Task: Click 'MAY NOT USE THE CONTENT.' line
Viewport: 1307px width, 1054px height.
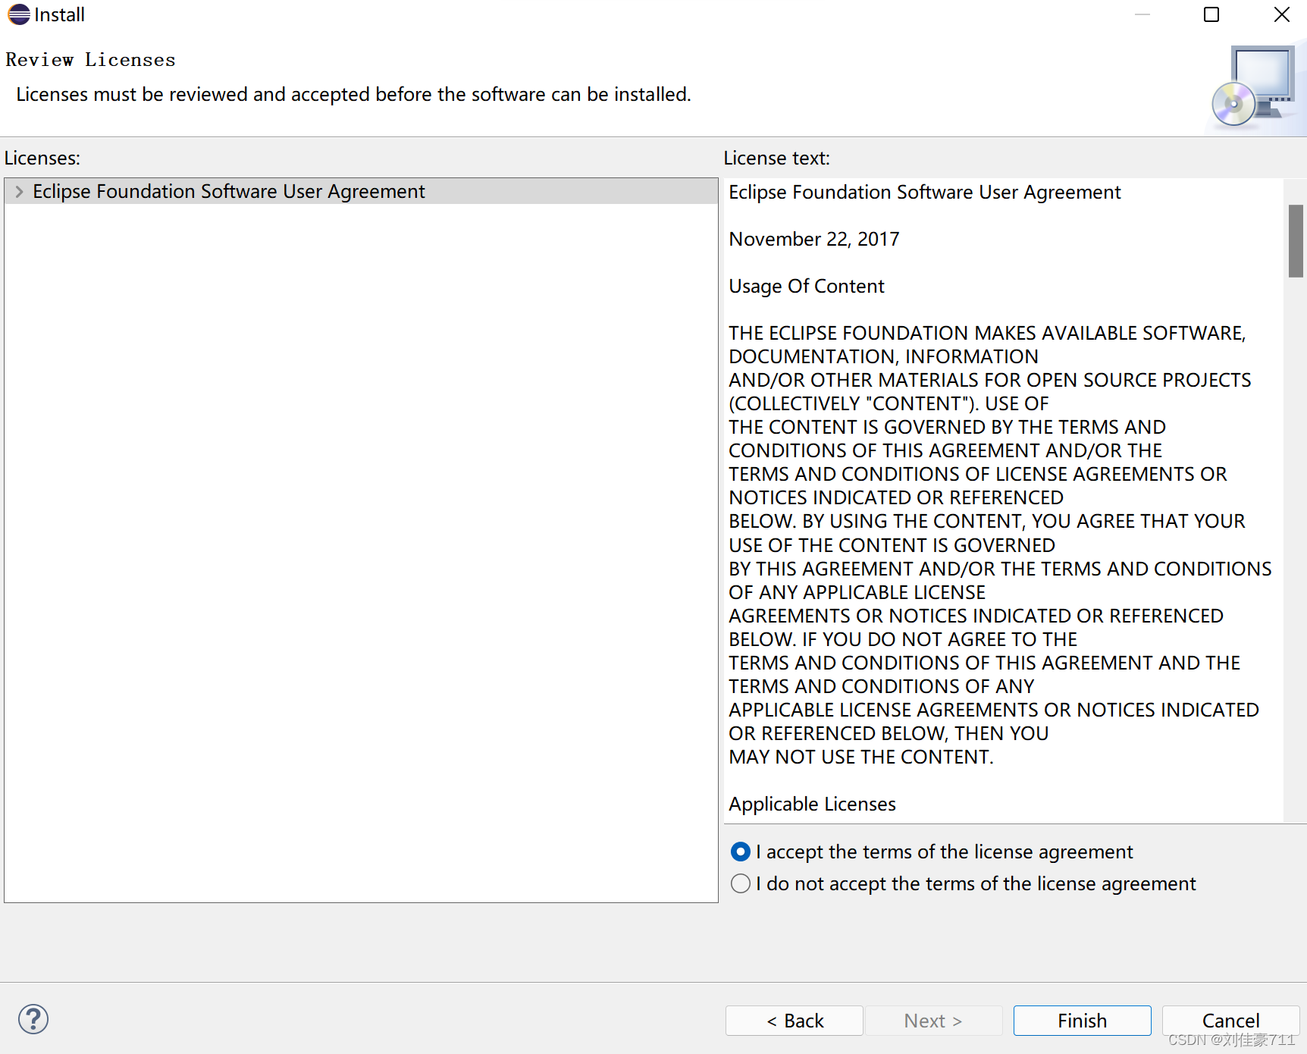Action: 860,757
